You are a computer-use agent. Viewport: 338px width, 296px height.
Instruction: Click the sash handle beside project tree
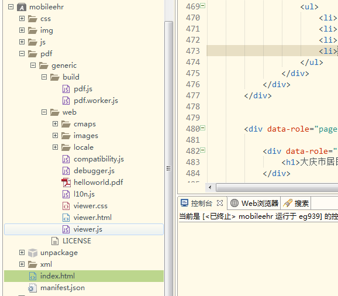point(169,168)
